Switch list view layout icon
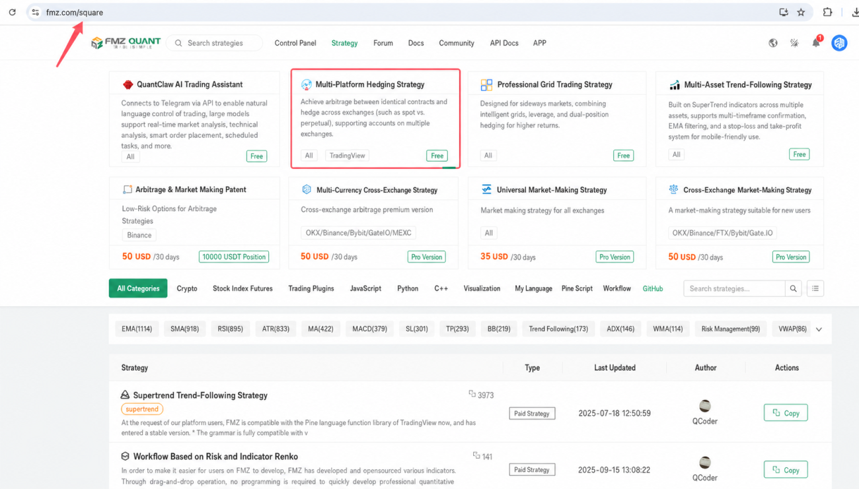The image size is (859, 489). click(x=815, y=288)
